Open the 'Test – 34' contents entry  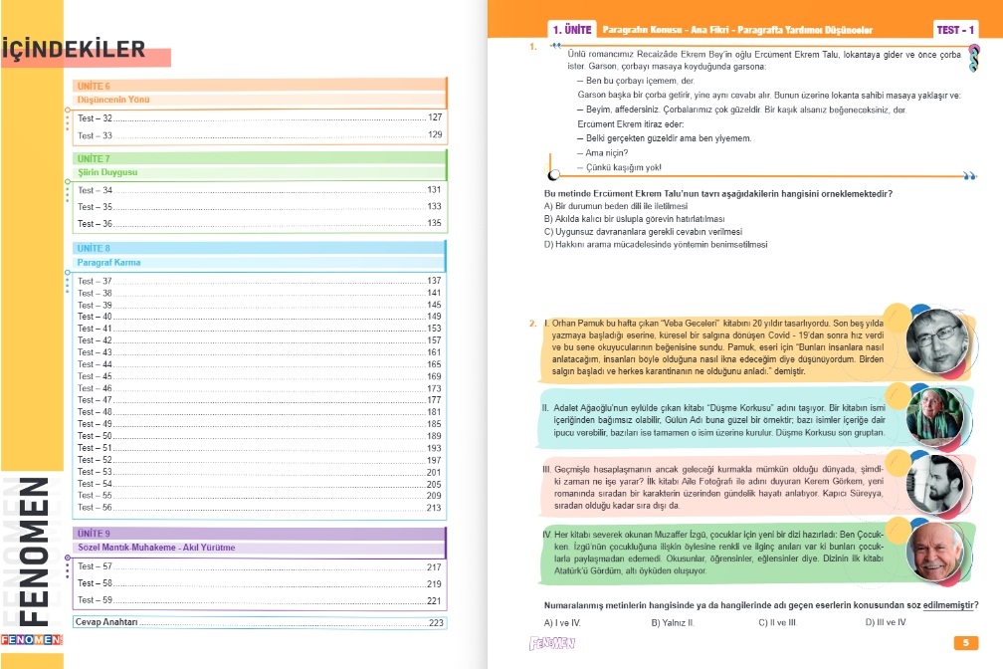[259, 190]
